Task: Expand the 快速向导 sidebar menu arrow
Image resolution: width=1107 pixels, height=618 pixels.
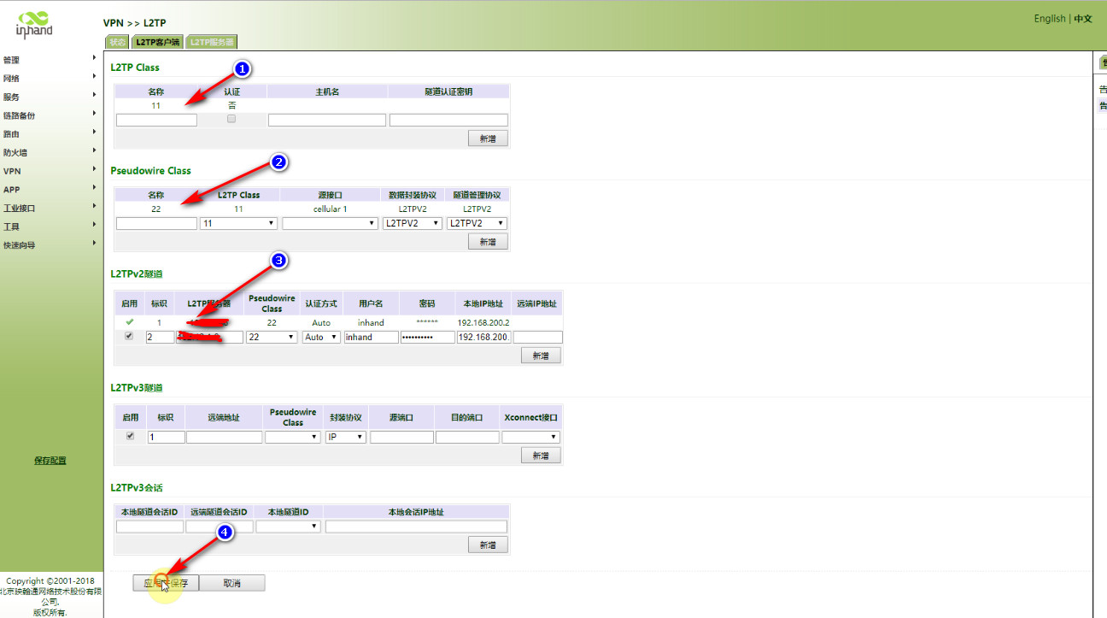Action: 94,244
